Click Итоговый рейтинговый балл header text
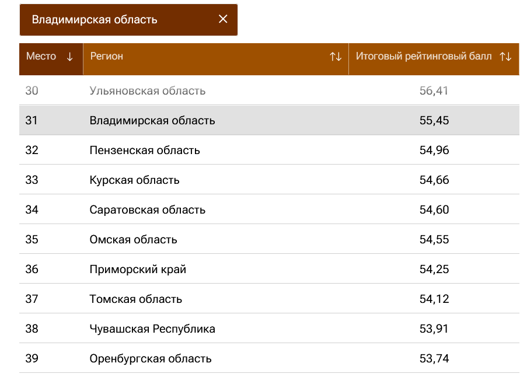 click(x=424, y=56)
